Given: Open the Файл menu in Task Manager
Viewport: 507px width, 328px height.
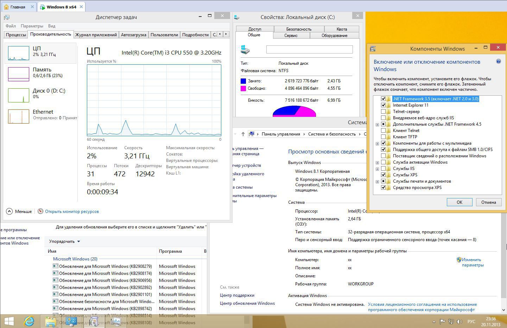Looking at the screenshot, I should (x=11, y=26).
